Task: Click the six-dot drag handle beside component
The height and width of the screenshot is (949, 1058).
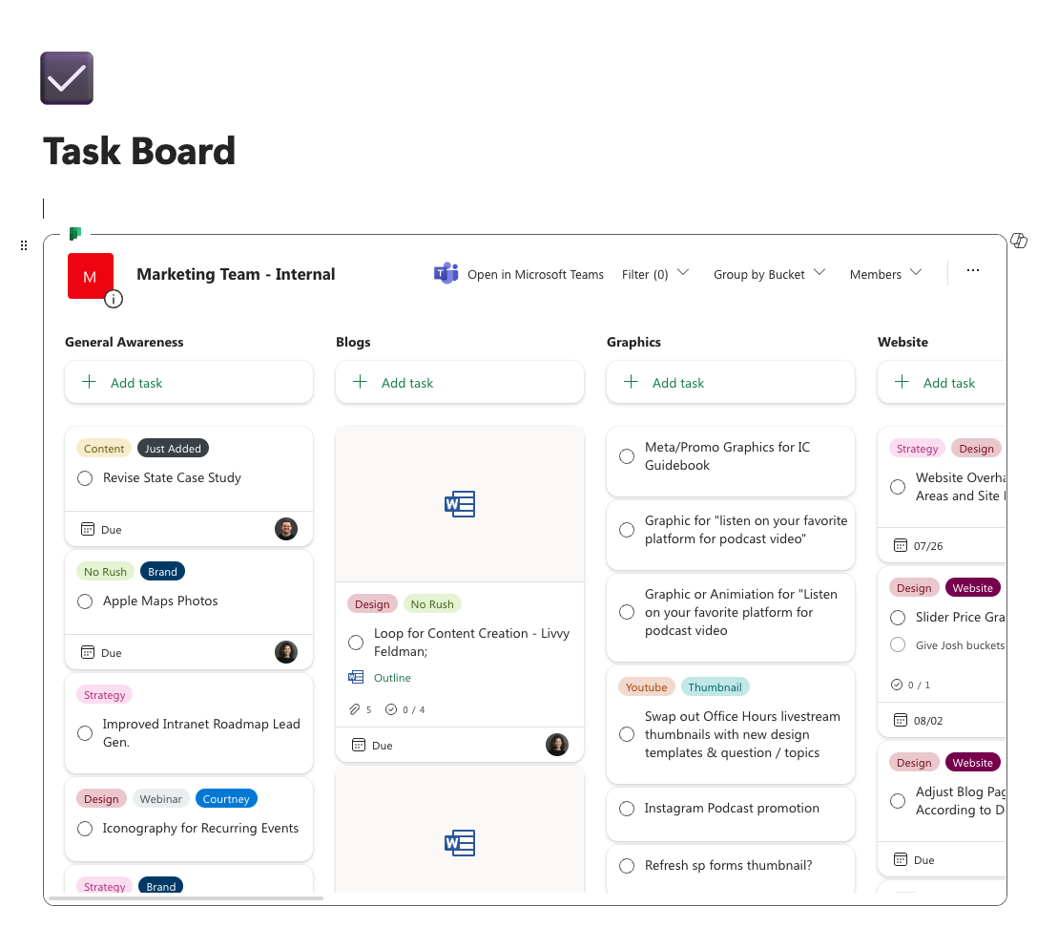Action: coord(24,245)
